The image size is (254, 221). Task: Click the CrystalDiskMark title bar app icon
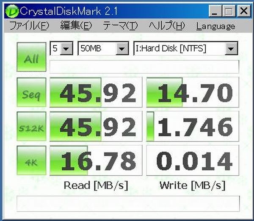click(12, 11)
